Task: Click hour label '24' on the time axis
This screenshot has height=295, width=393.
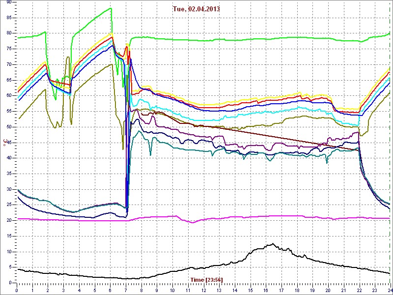Action: pyautogui.click(x=390, y=290)
